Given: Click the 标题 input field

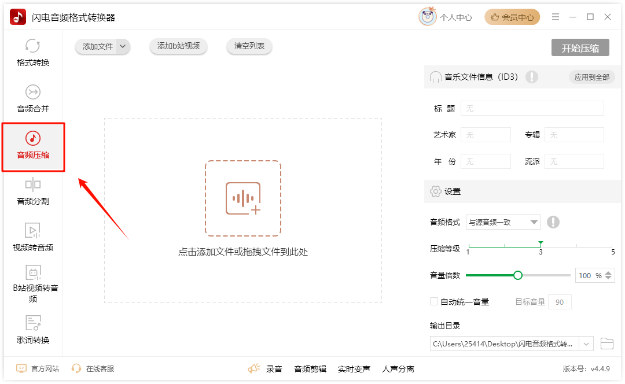Looking at the screenshot, I should point(532,108).
